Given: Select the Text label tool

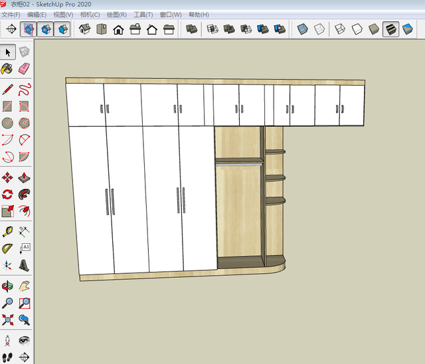Looking at the screenshot, I should tap(24, 249).
